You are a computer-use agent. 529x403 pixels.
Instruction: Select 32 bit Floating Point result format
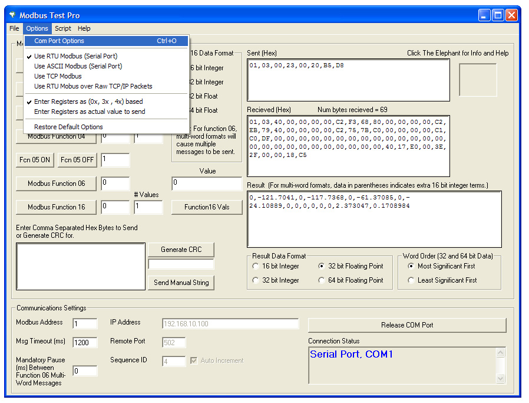click(351, 266)
